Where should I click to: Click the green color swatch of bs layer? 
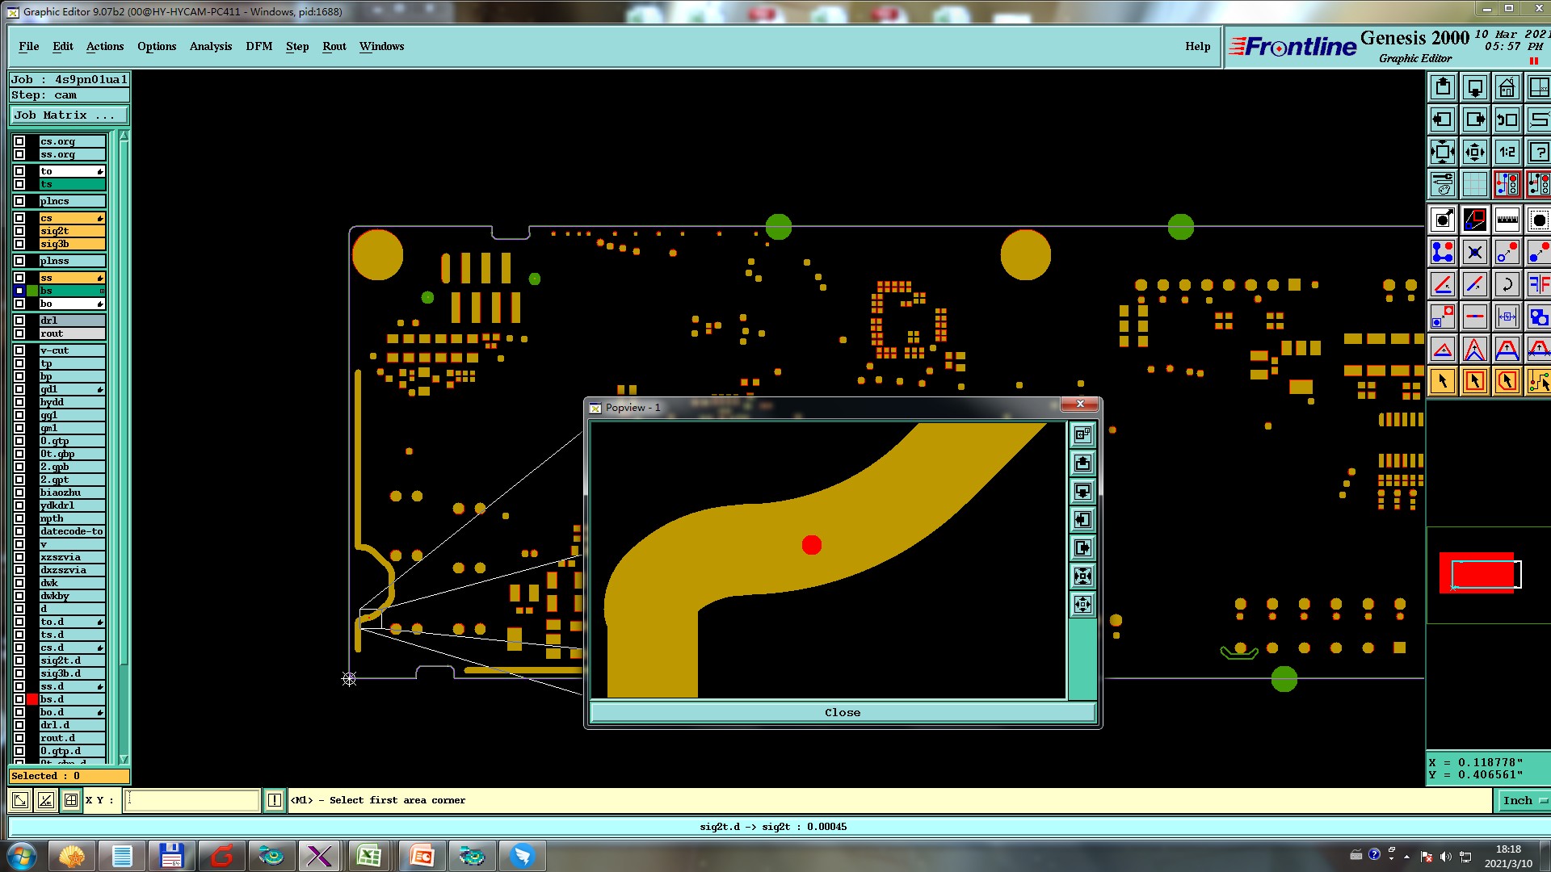(32, 291)
